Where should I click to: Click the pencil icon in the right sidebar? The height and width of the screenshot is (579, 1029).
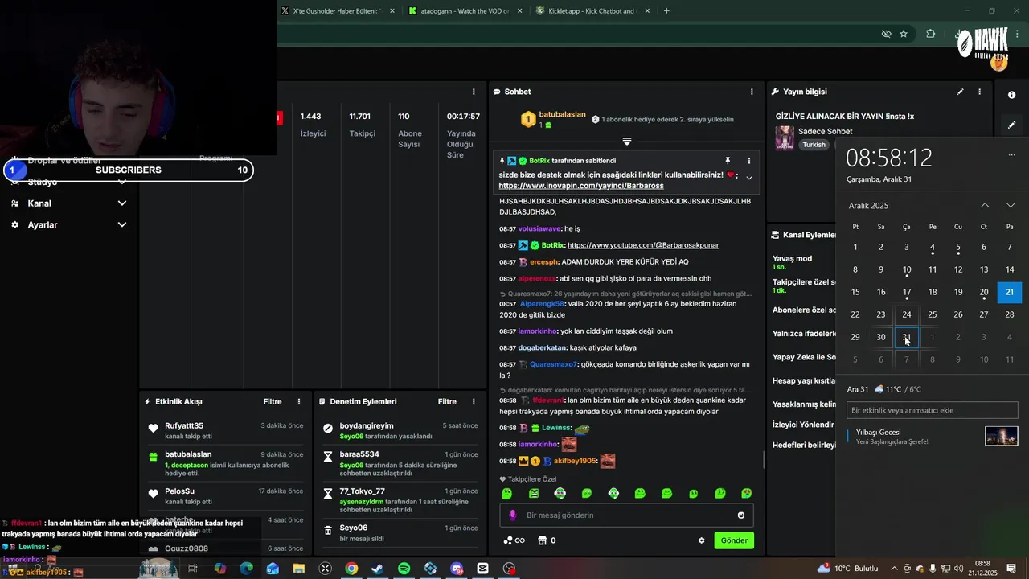1011,125
